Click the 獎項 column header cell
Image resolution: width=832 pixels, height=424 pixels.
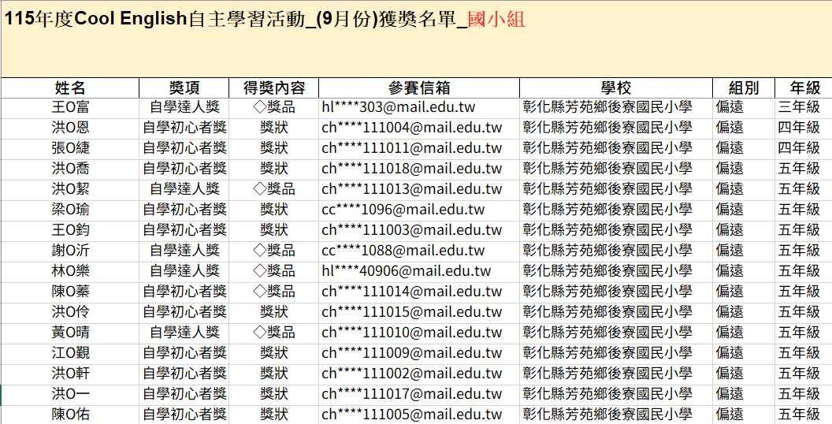click(184, 88)
